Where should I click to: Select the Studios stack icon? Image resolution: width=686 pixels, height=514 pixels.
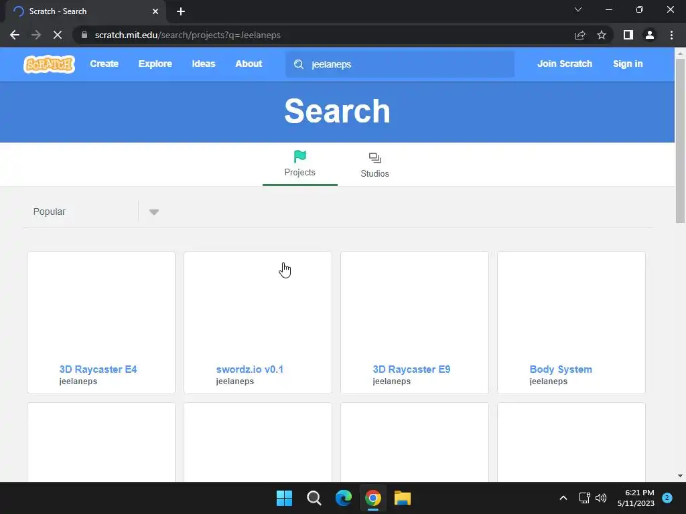pyautogui.click(x=375, y=158)
